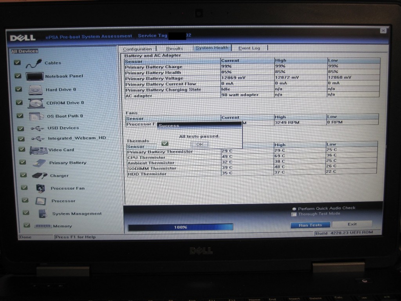Uncheck the Charger checkbox

point(23,175)
